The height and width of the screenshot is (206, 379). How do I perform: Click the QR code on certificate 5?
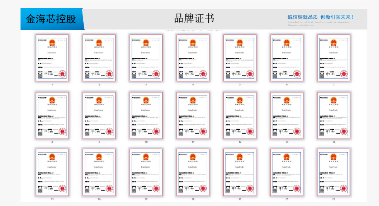tap(228, 75)
